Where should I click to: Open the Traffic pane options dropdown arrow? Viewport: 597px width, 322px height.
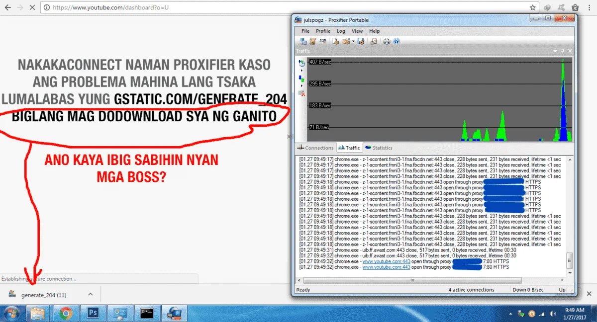555,51
